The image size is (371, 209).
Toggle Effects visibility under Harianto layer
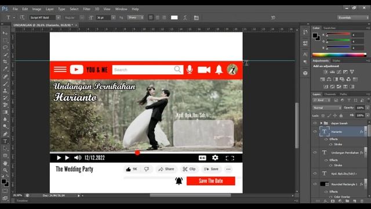(x=326, y=139)
